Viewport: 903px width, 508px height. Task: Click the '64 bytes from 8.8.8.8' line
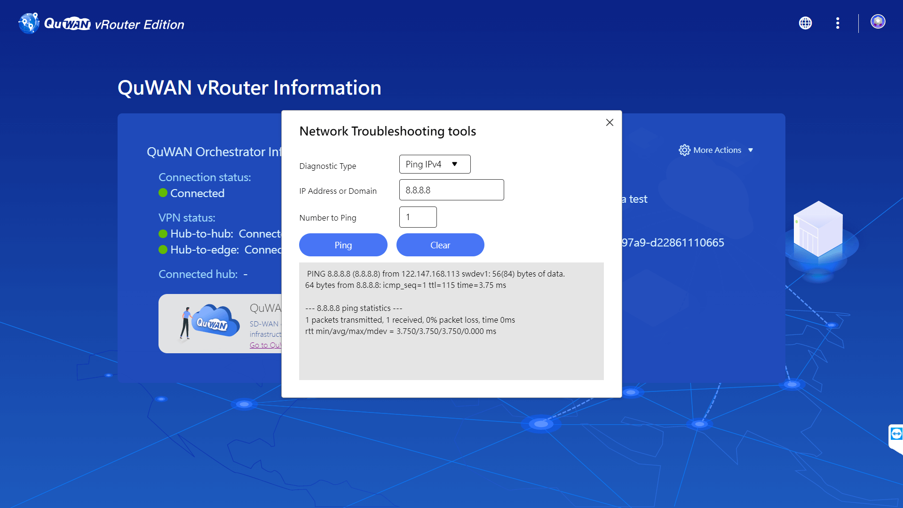[x=405, y=285]
